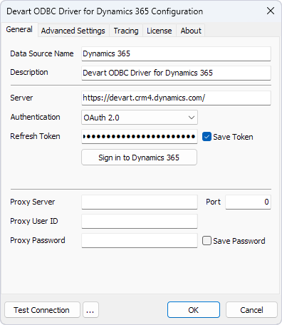Close the configuration dialog window
The height and width of the screenshot is (325, 282).
271,11
